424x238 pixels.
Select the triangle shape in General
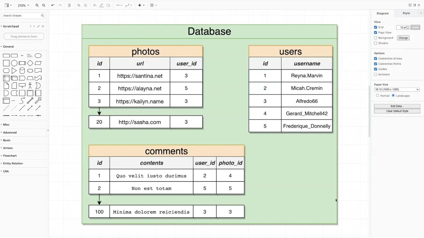coord(14,71)
